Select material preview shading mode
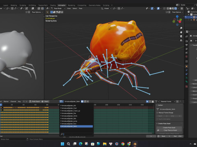Viewport: 197px width, 147px height. [x=173, y=9]
